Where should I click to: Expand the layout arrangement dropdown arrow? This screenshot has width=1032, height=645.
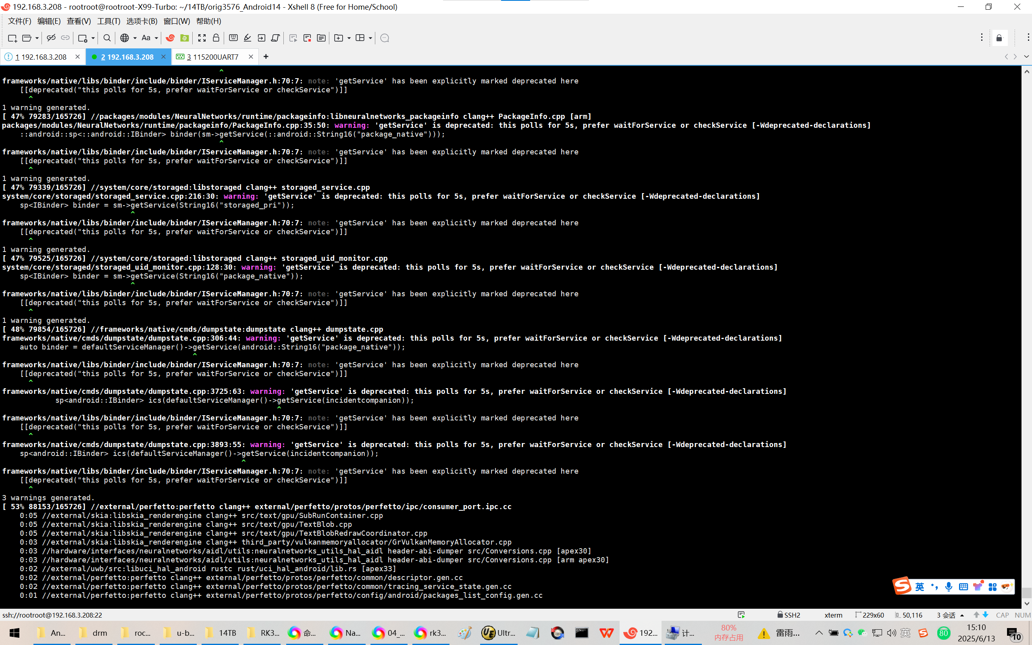point(370,38)
